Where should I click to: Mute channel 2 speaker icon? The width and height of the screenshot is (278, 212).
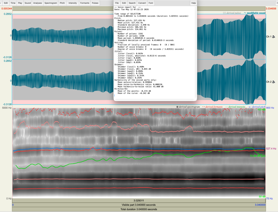(x=274, y=82)
